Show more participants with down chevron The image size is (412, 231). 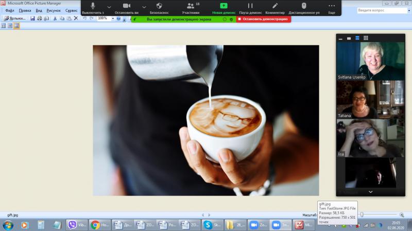370,192
